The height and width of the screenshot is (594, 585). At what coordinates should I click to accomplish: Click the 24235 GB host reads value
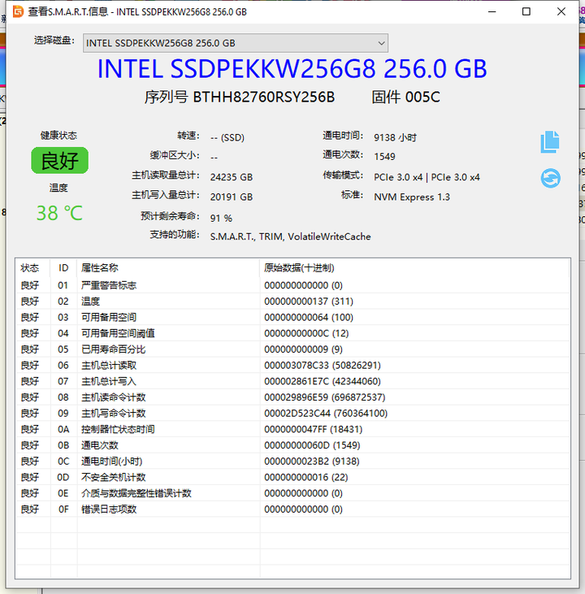[x=232, y=177]
